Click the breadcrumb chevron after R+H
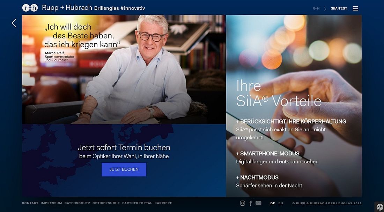 click(325, 9)
